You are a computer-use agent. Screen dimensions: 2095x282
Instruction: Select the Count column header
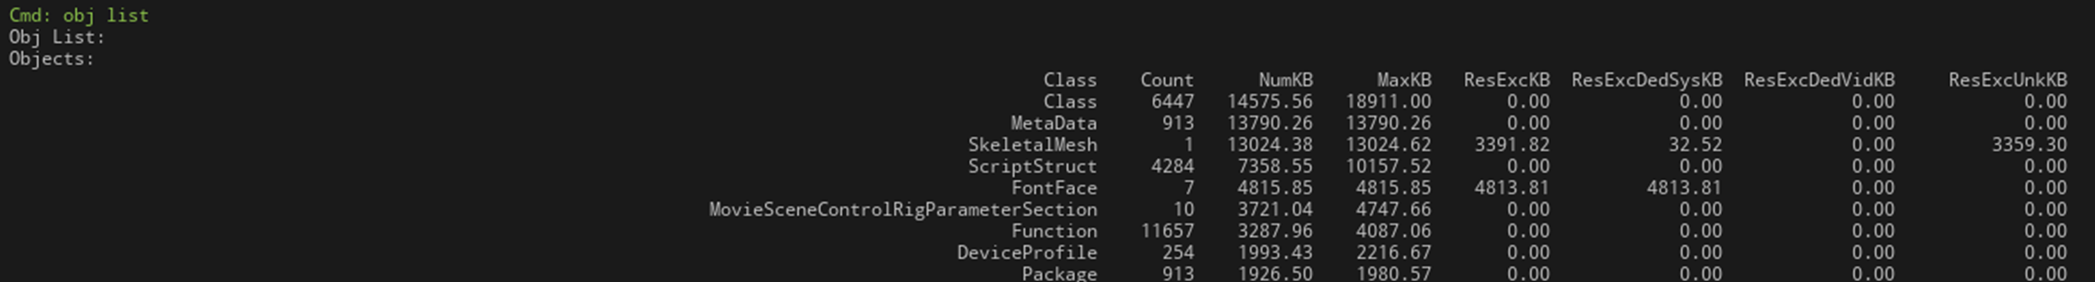pyautogui.click(x=1166, y=80)
